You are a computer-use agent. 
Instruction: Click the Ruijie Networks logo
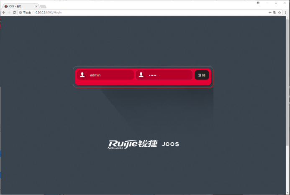(133, 144)
